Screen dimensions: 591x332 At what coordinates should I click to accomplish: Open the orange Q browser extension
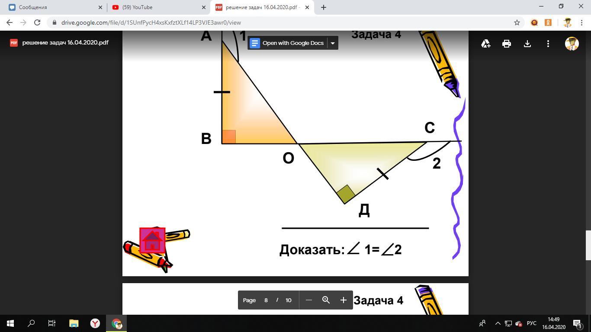pos(534,22)
